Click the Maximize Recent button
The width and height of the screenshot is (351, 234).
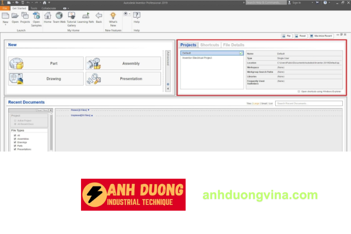pyautogui.click(x=321, y=36)
